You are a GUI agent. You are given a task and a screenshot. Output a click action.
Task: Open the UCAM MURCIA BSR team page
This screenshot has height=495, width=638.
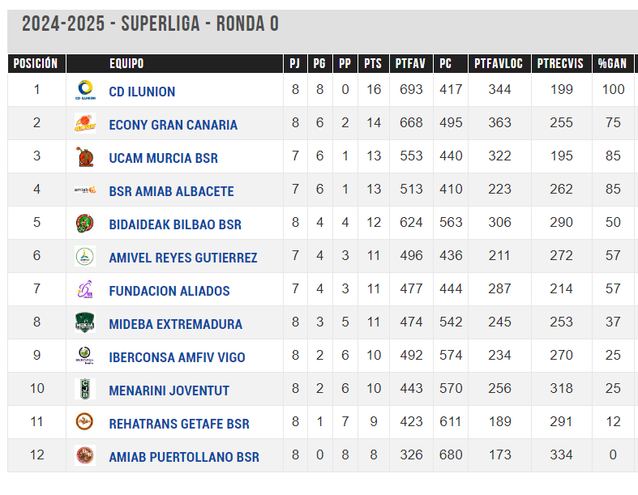click(x=163, y=158)
